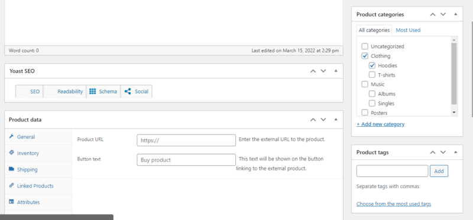Uncheck the Clothing category
Screen dimensions: 473x220
point(365,55)
